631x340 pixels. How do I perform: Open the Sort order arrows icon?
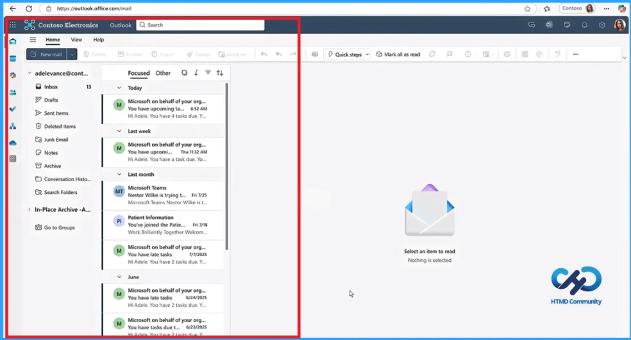[x=220, y=73]
